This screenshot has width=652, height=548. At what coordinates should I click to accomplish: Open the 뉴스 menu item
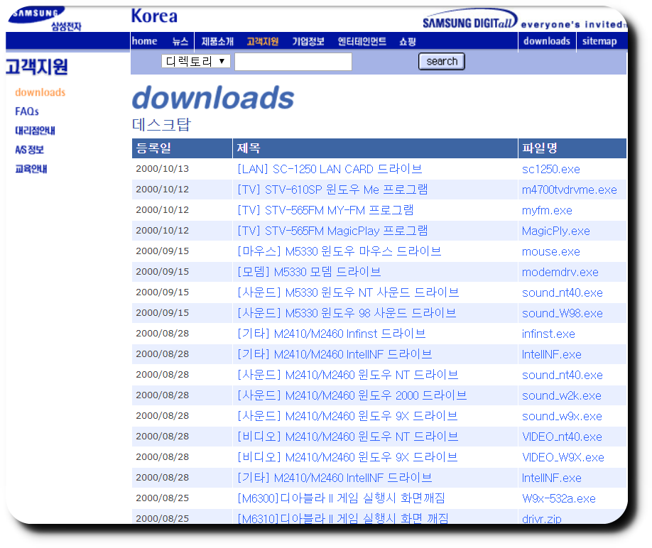(x=180, y=42)
